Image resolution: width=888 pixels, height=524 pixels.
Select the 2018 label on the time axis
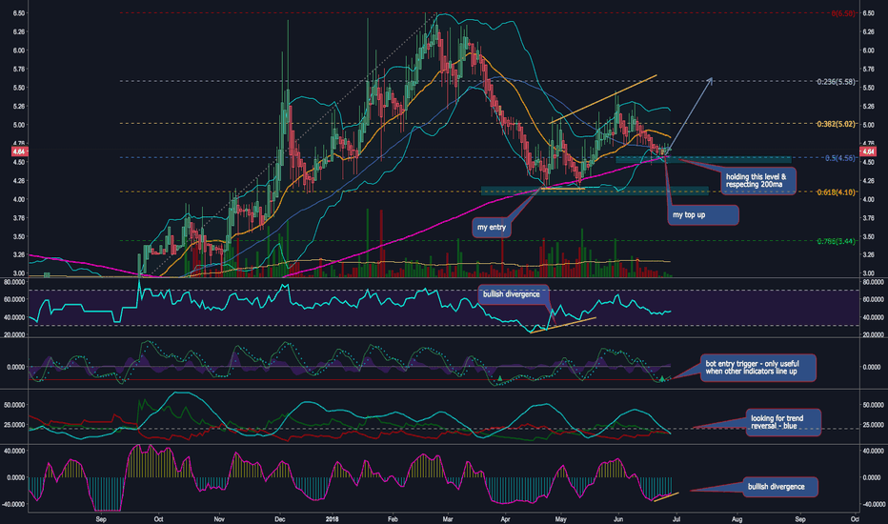333,519
